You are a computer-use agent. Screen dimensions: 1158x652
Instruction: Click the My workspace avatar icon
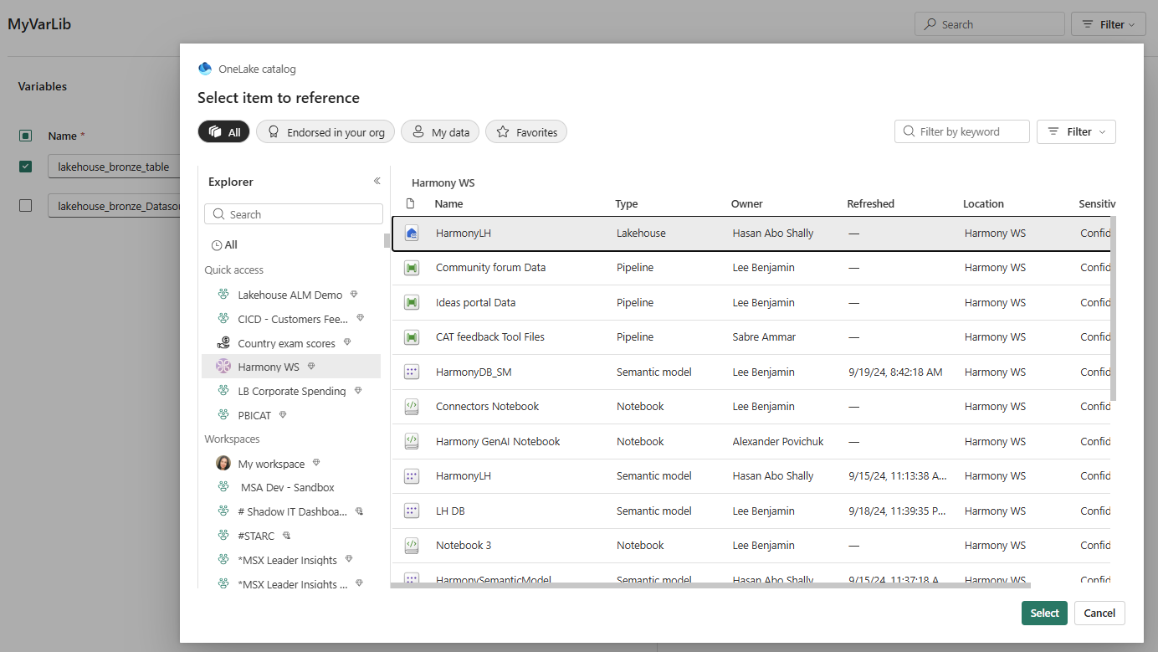click(x=223, y=464)
